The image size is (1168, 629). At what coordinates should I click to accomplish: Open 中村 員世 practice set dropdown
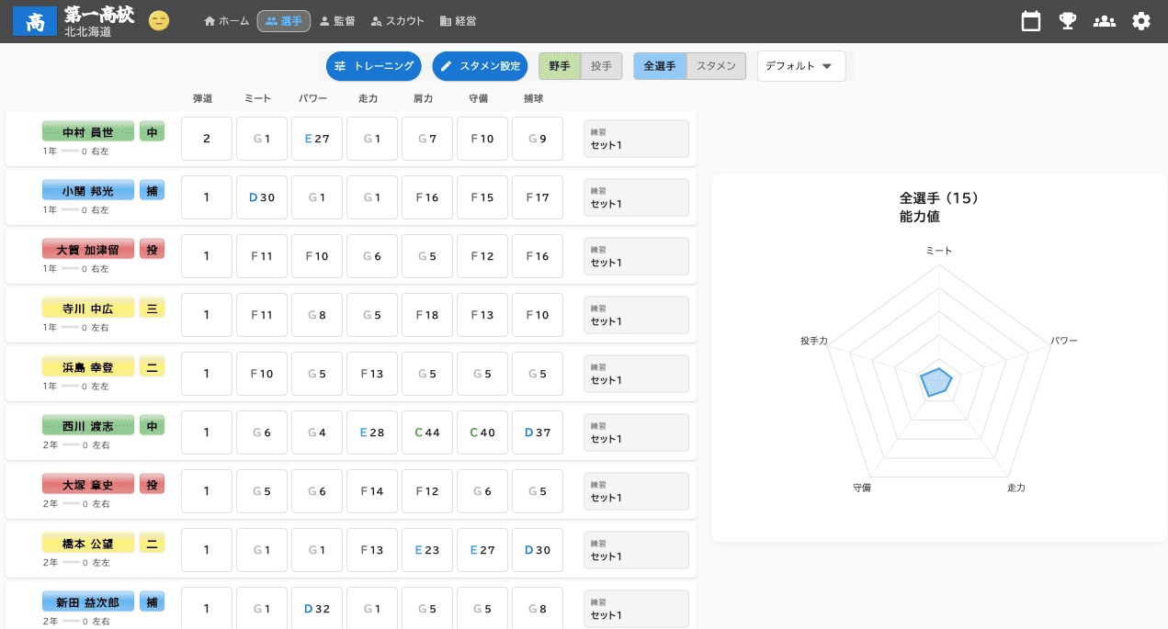click(x=636, y=139)
